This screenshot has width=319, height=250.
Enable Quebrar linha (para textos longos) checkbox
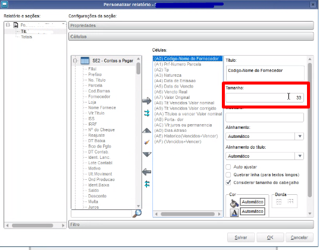tap(228, 174)
